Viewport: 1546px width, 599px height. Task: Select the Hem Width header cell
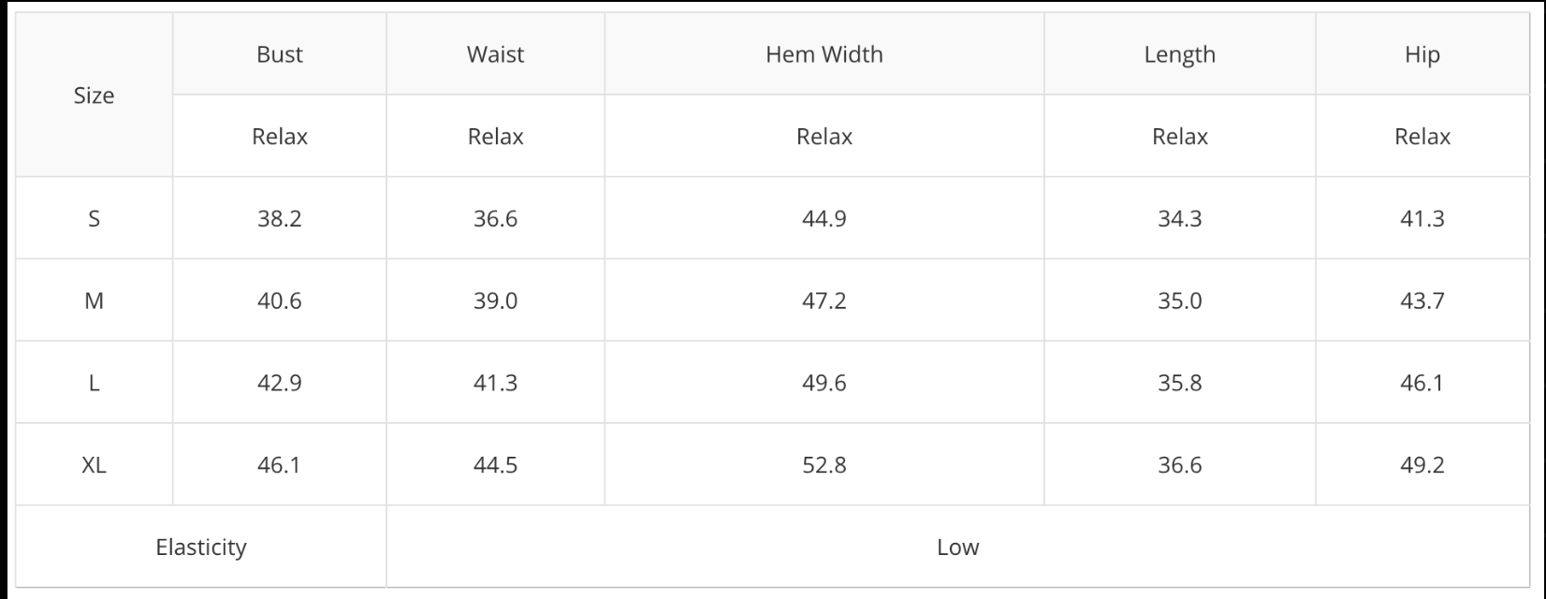click(824, 54)
